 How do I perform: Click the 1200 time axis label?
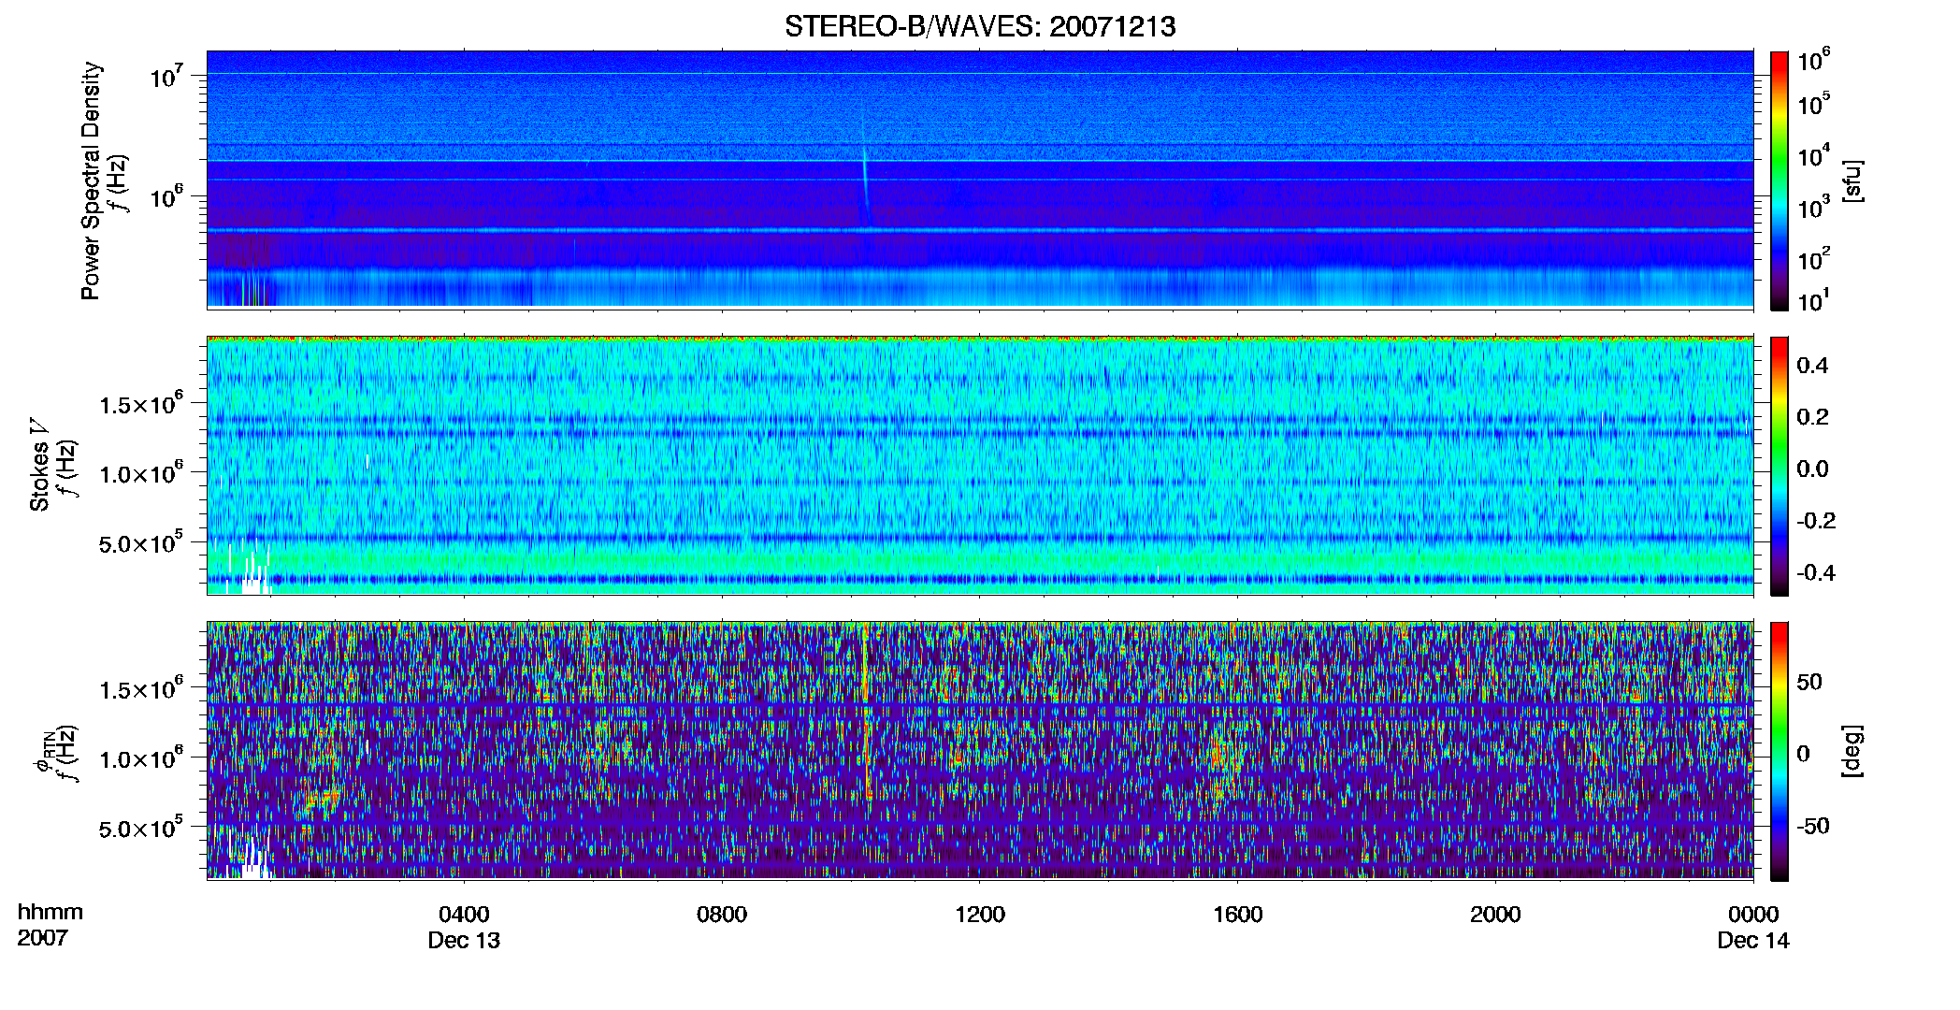[x=980, y=915]
